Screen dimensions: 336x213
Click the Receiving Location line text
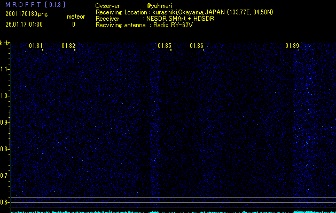pos(184,12)
